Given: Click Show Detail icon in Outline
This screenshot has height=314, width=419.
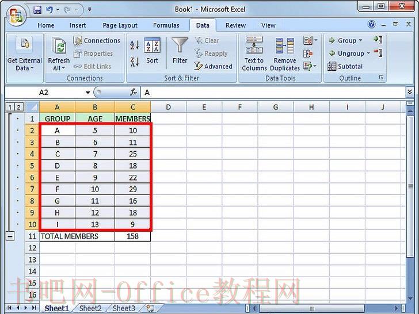Looking at the screenshot, I should click(378, 40).
